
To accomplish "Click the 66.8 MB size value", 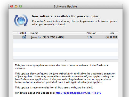I will (111, 37).
